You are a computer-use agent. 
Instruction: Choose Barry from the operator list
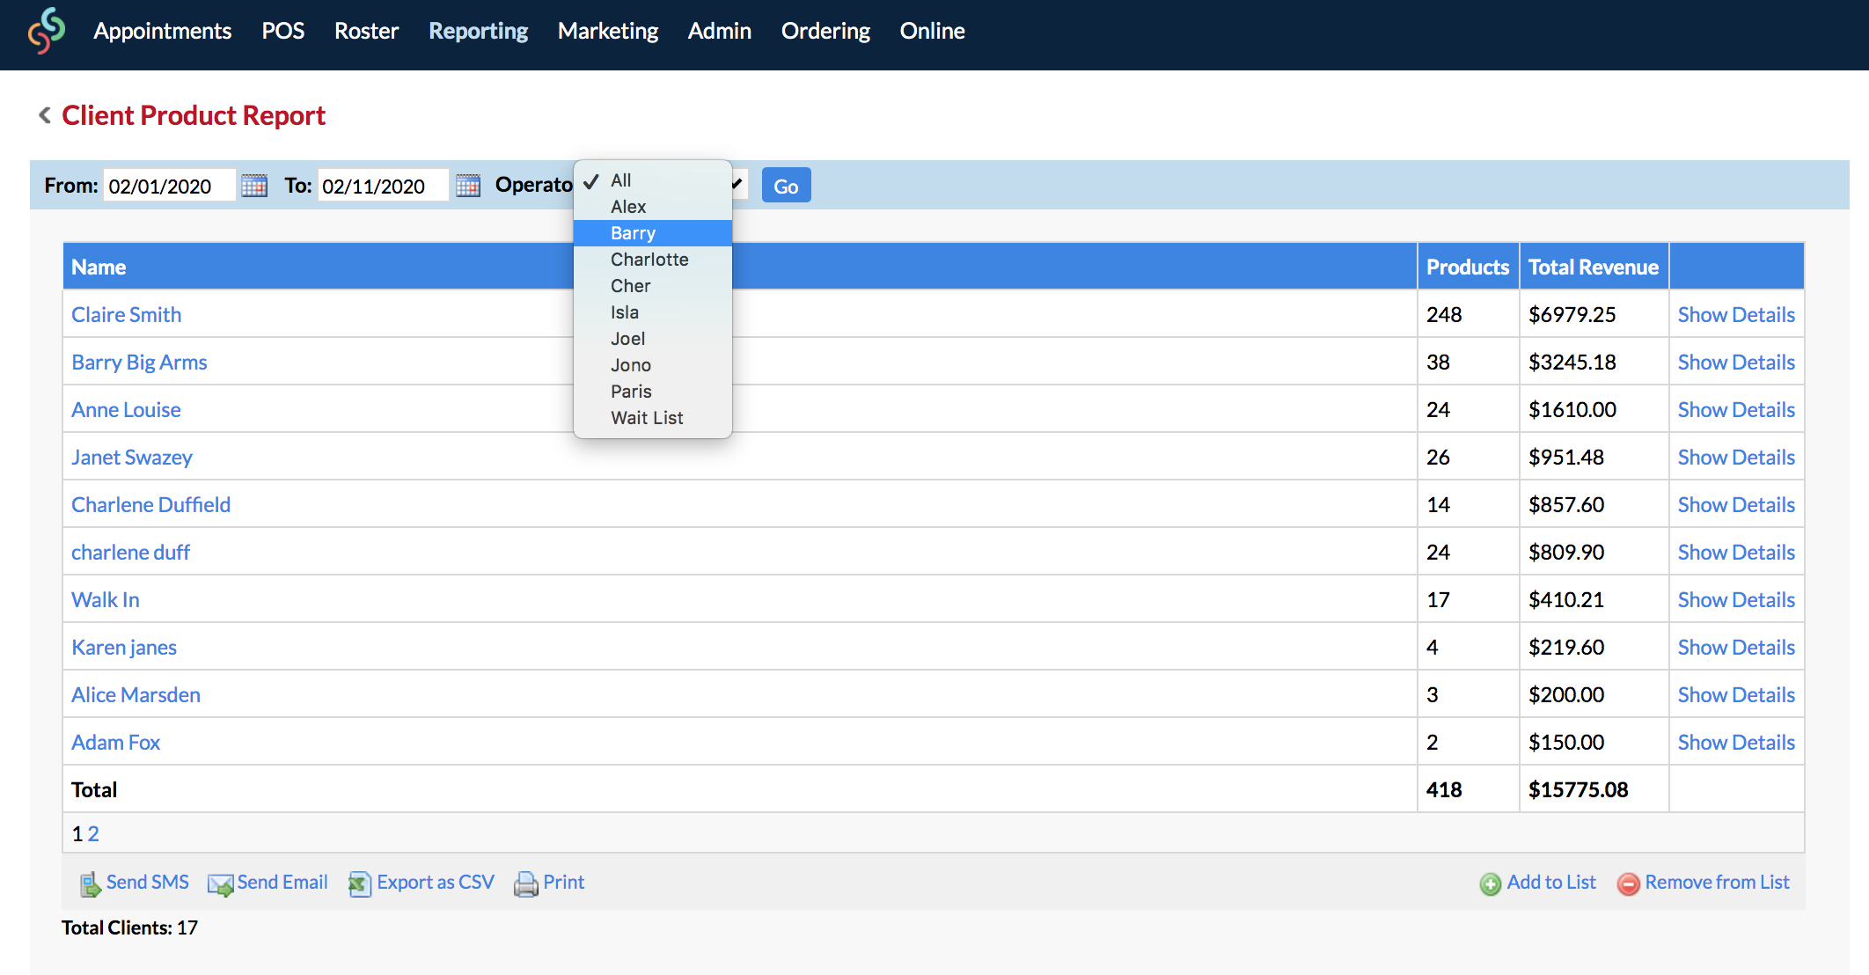653,233
